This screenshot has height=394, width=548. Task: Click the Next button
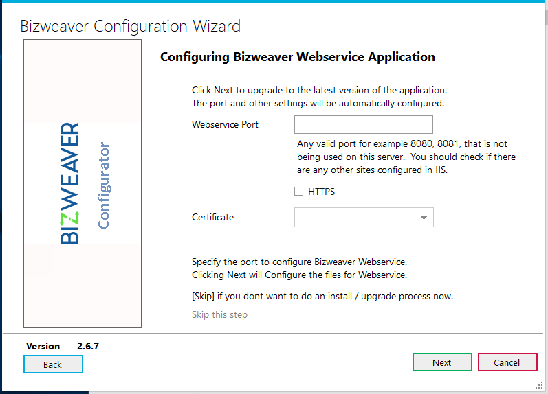(x=442, y=362)
